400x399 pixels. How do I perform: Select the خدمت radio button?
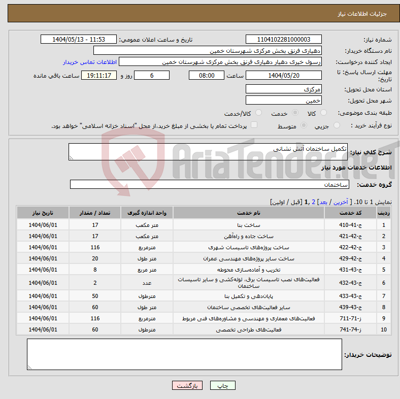[295, 113]
